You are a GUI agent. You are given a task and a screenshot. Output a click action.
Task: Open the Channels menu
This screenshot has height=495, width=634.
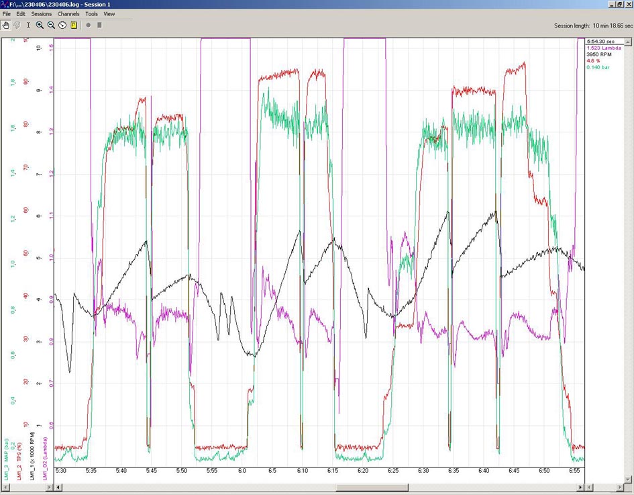point(68,13)
